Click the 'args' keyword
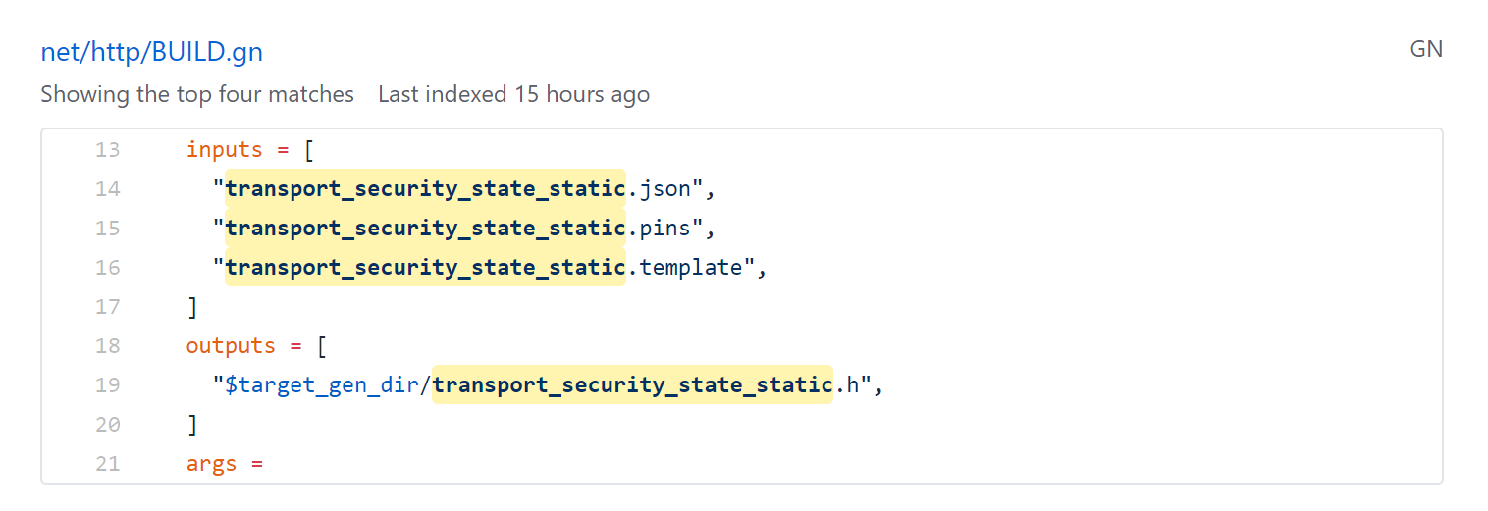 (x=212, y=464)
